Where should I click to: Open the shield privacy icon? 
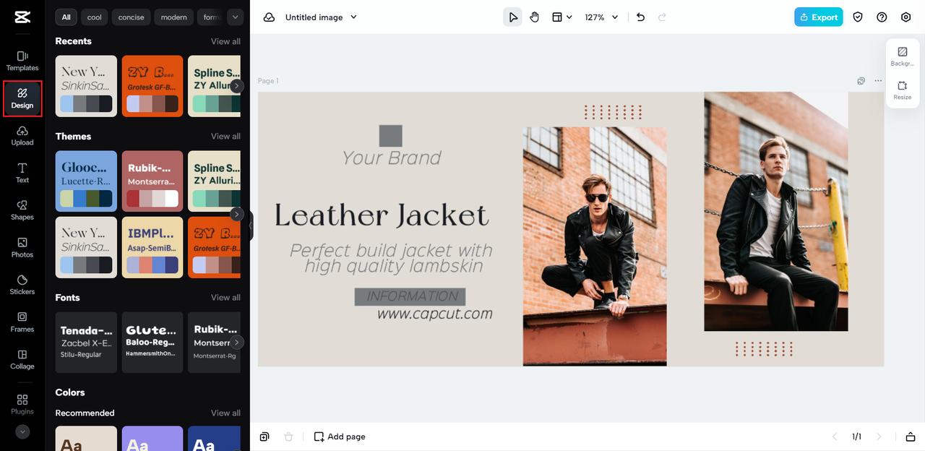[858, 17]
